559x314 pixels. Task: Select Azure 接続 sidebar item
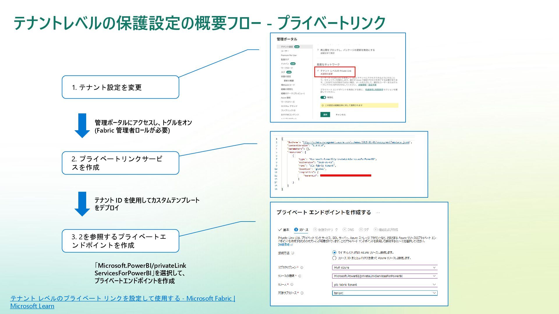tap(286, 98)
